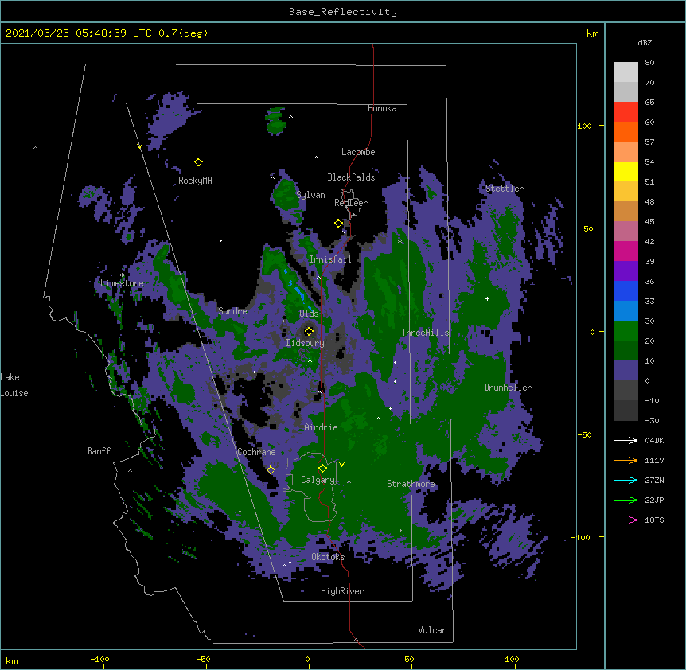Image resolution: width=686 pixels, height=670 pixels.
Task: Click the white plus marker north of Drumheller
Action: 487,298
